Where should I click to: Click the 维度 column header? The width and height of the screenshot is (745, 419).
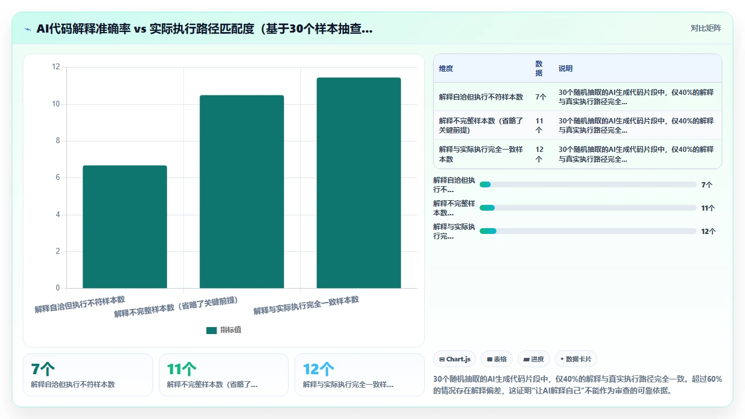coord(446,68)
